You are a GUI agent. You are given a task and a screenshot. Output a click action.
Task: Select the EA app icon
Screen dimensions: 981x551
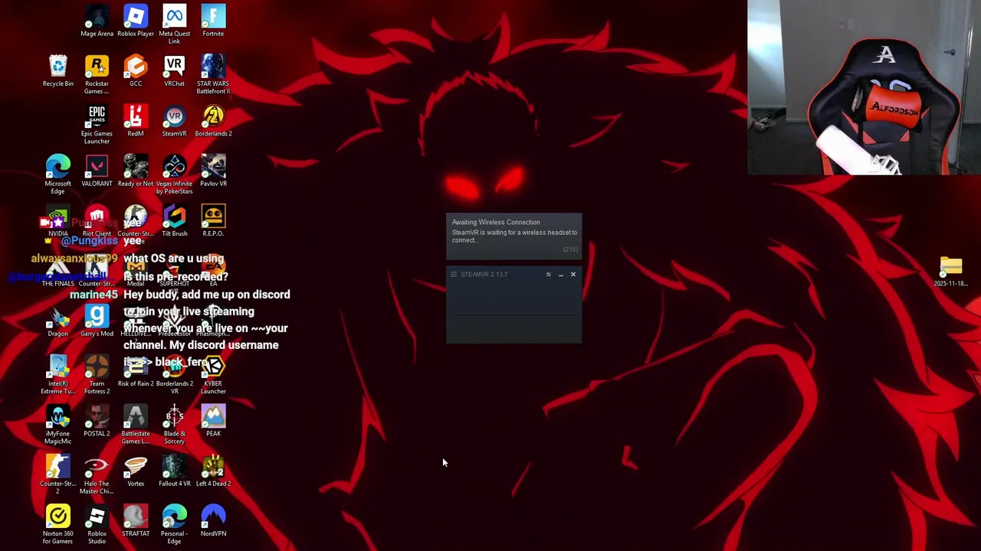click(213, 271)
